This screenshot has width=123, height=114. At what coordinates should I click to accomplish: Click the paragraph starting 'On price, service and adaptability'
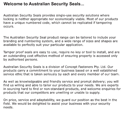(x=60, y=104)
